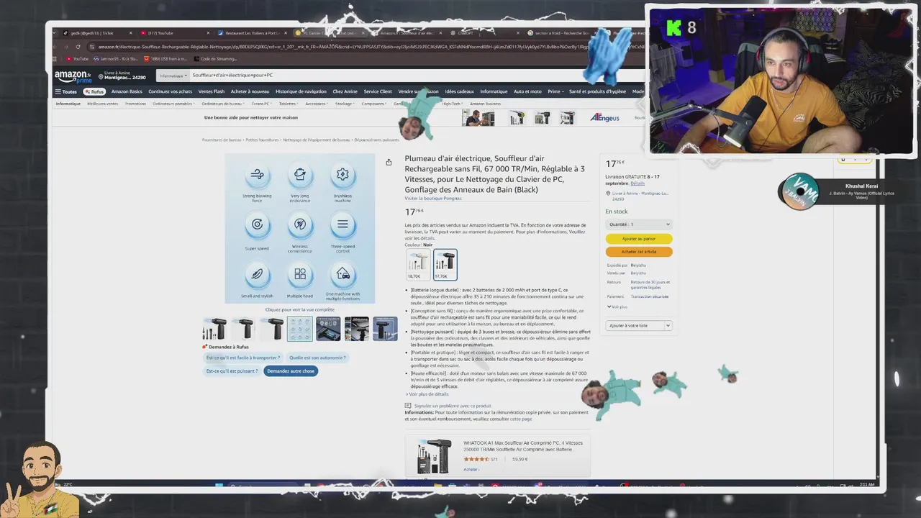
Task: Ask Rufus Est-ce qu'il est facile à transporter
Action: tap(243, 358)
